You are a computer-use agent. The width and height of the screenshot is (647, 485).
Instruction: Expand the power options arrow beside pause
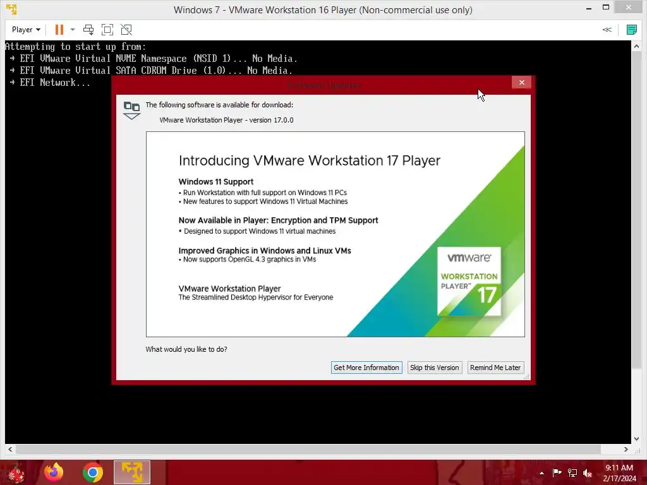pos(73,30)
